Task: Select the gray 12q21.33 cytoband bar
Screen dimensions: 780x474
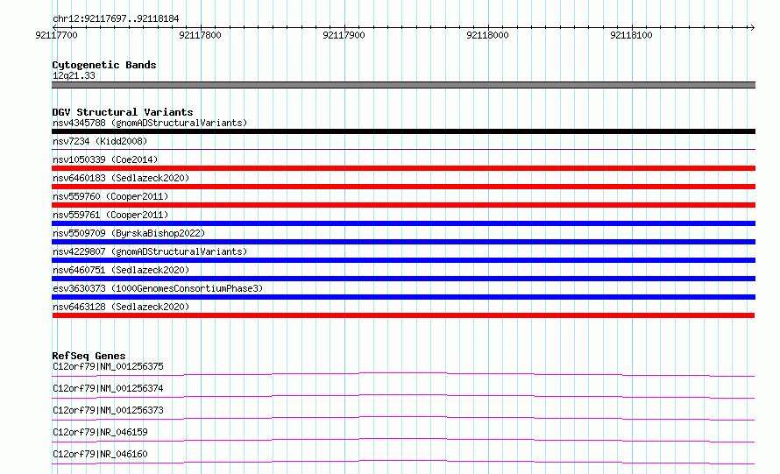Action: 403,85
